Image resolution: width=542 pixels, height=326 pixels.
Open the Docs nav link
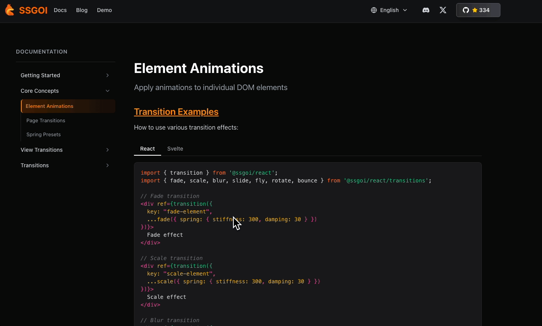(60, 10)
